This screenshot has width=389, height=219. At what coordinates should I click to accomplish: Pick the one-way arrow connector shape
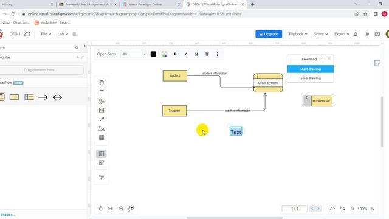pyautogui.click(x=43, y=97)
